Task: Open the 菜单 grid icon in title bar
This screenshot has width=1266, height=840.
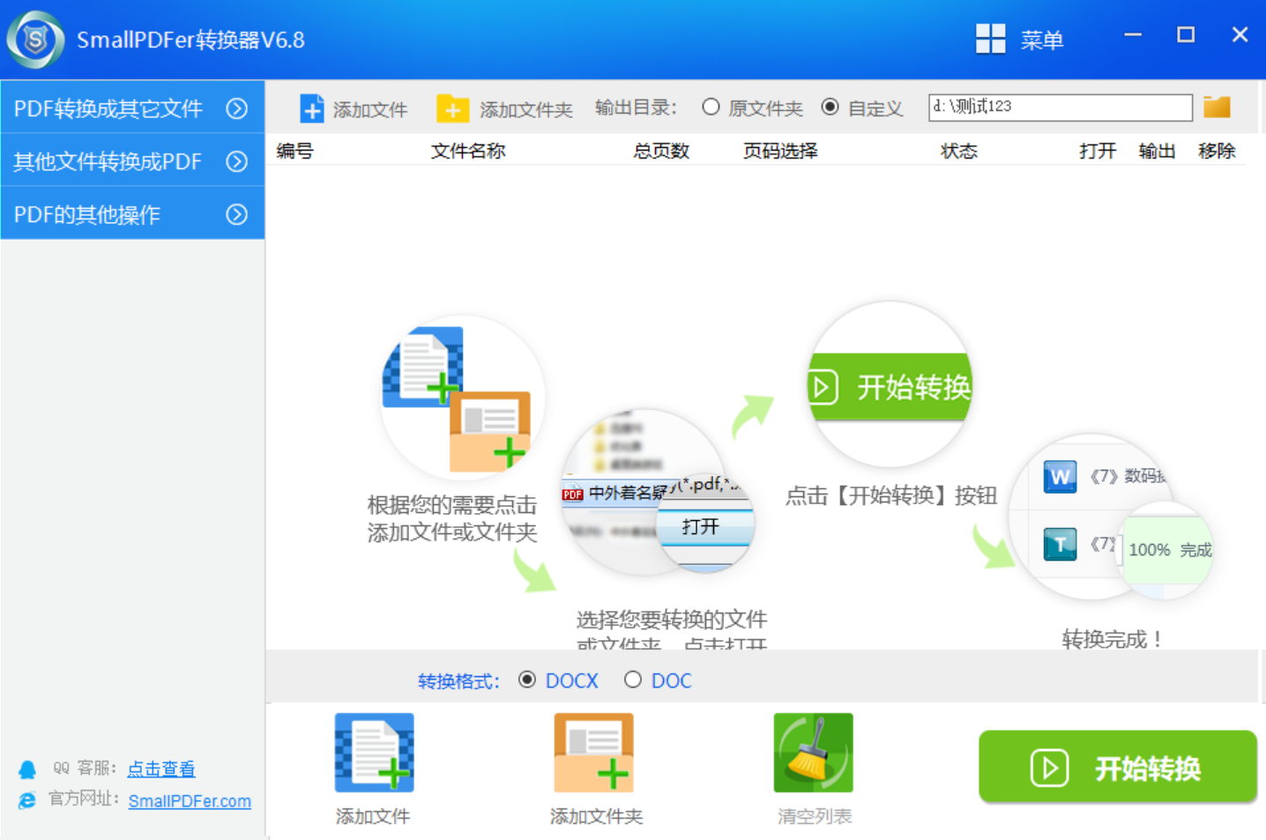Action: 990,39
